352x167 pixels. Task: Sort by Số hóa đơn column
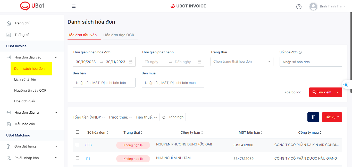click(98, 133)
